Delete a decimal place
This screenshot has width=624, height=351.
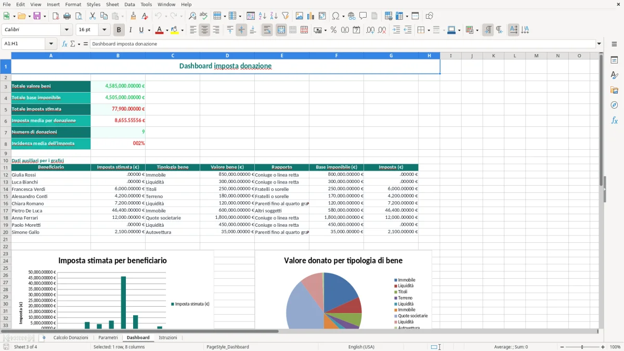382,30
